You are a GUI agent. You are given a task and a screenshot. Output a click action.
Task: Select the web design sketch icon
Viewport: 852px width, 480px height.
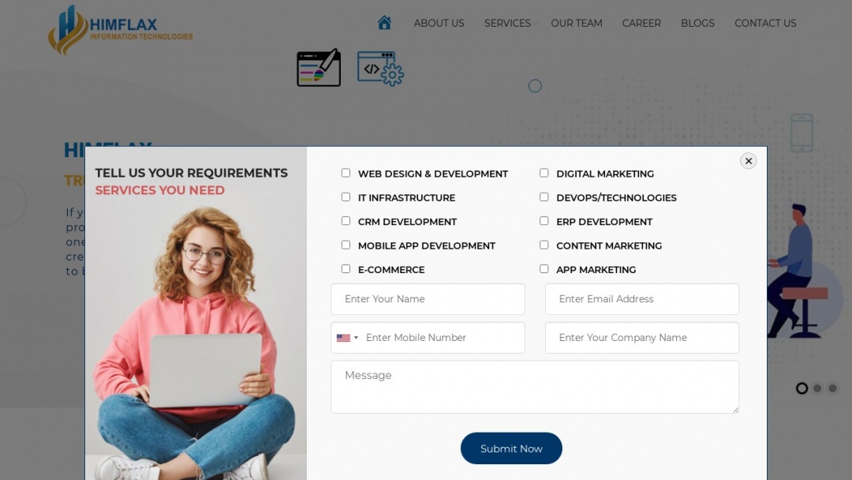tap(318, 67)
